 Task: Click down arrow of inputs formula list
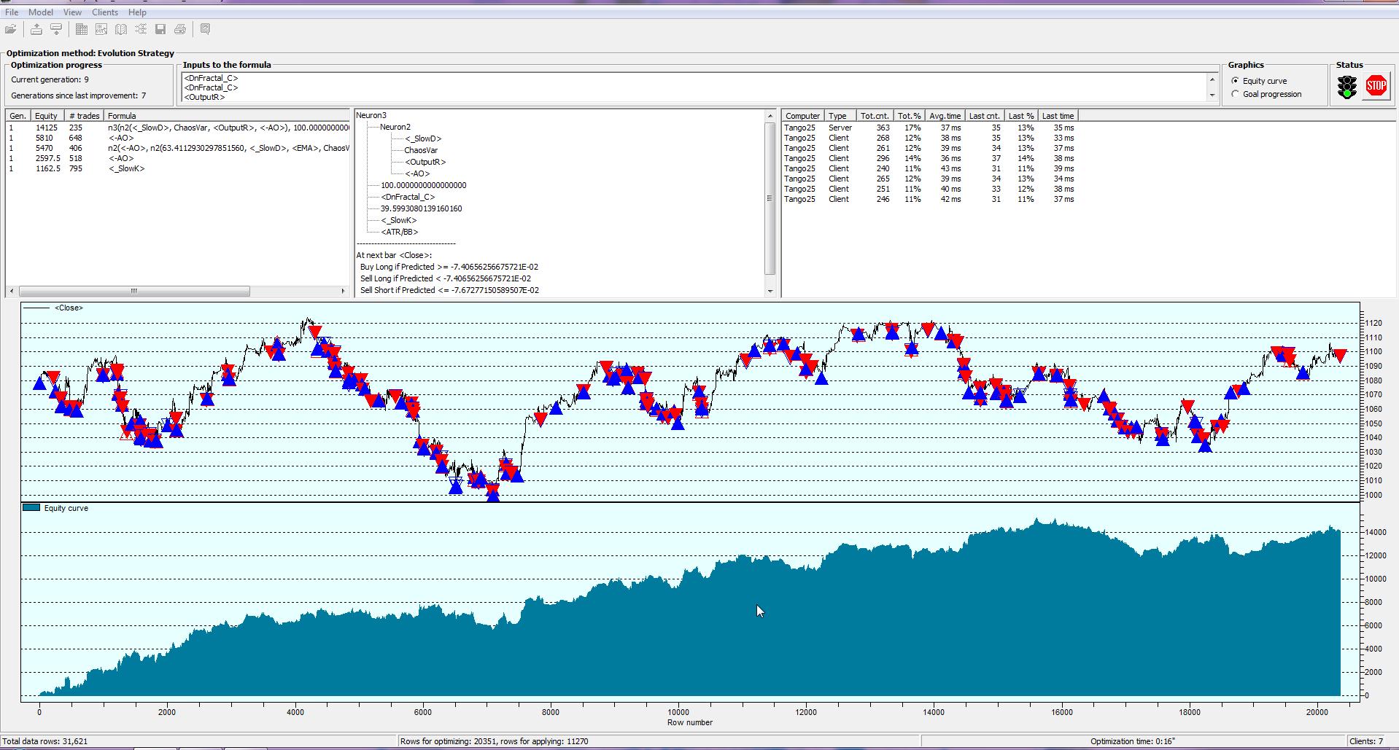coord(1212,95)
